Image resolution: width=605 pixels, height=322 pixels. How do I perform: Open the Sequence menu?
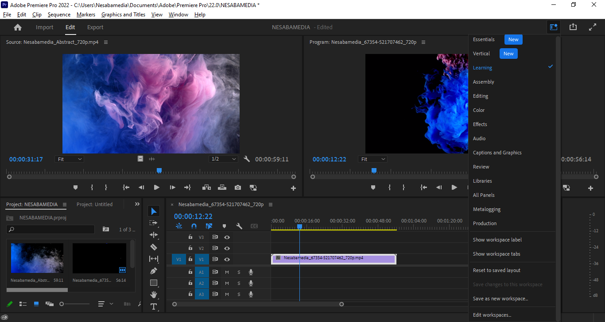click(x=59, y=15)
